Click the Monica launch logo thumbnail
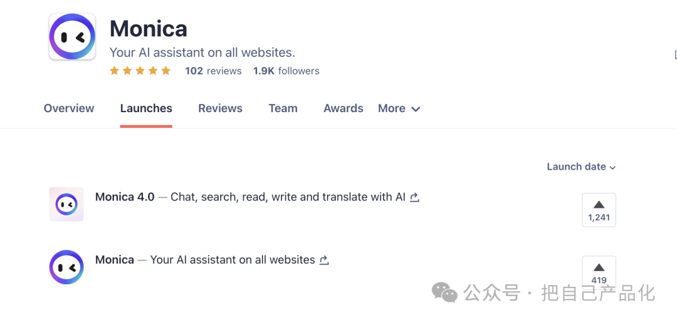This screenshot has width=677, height=320. [66, 267]
